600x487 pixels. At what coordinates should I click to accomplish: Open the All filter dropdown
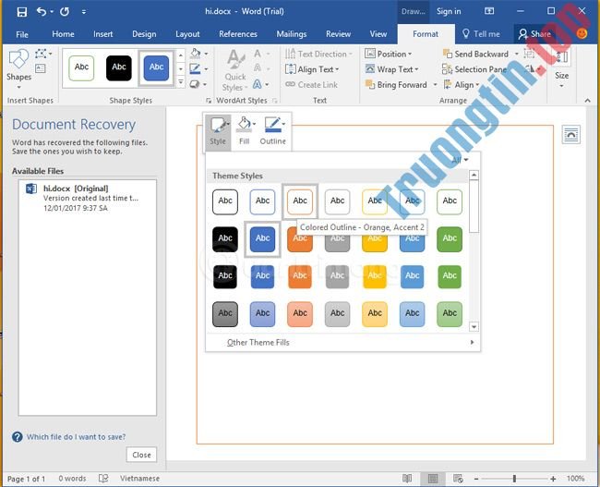click(460, 160)
